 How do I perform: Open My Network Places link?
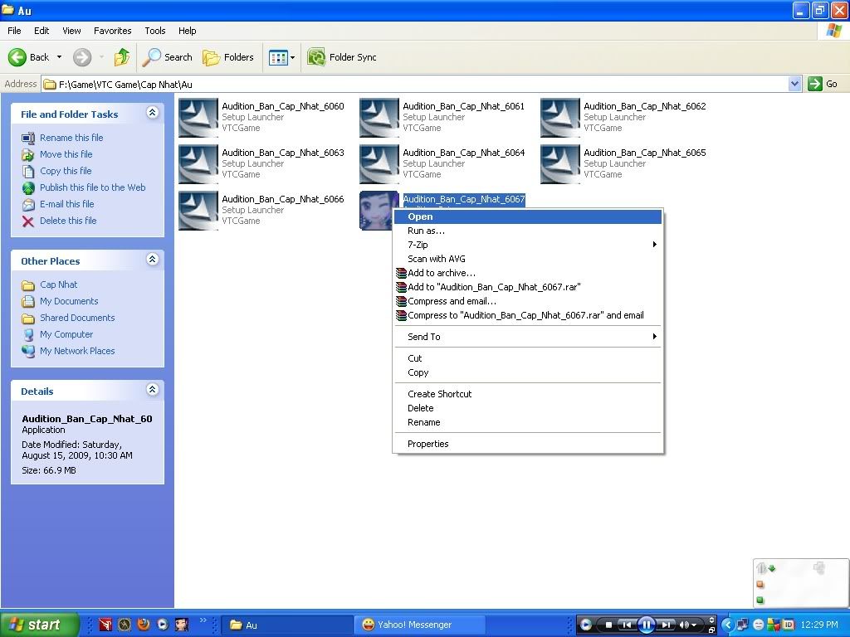point(77,351)
